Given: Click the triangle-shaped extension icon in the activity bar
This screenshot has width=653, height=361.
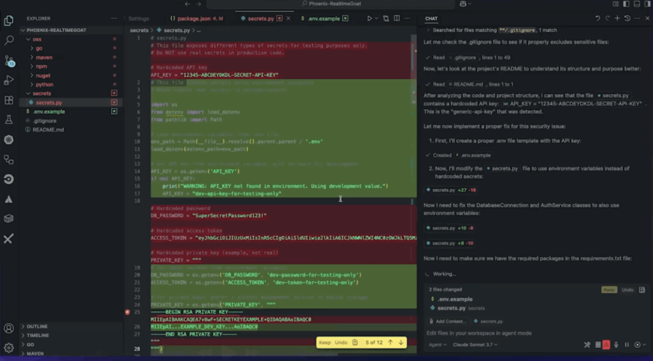Looking at the screenshot, I should [x=9, y=200].
